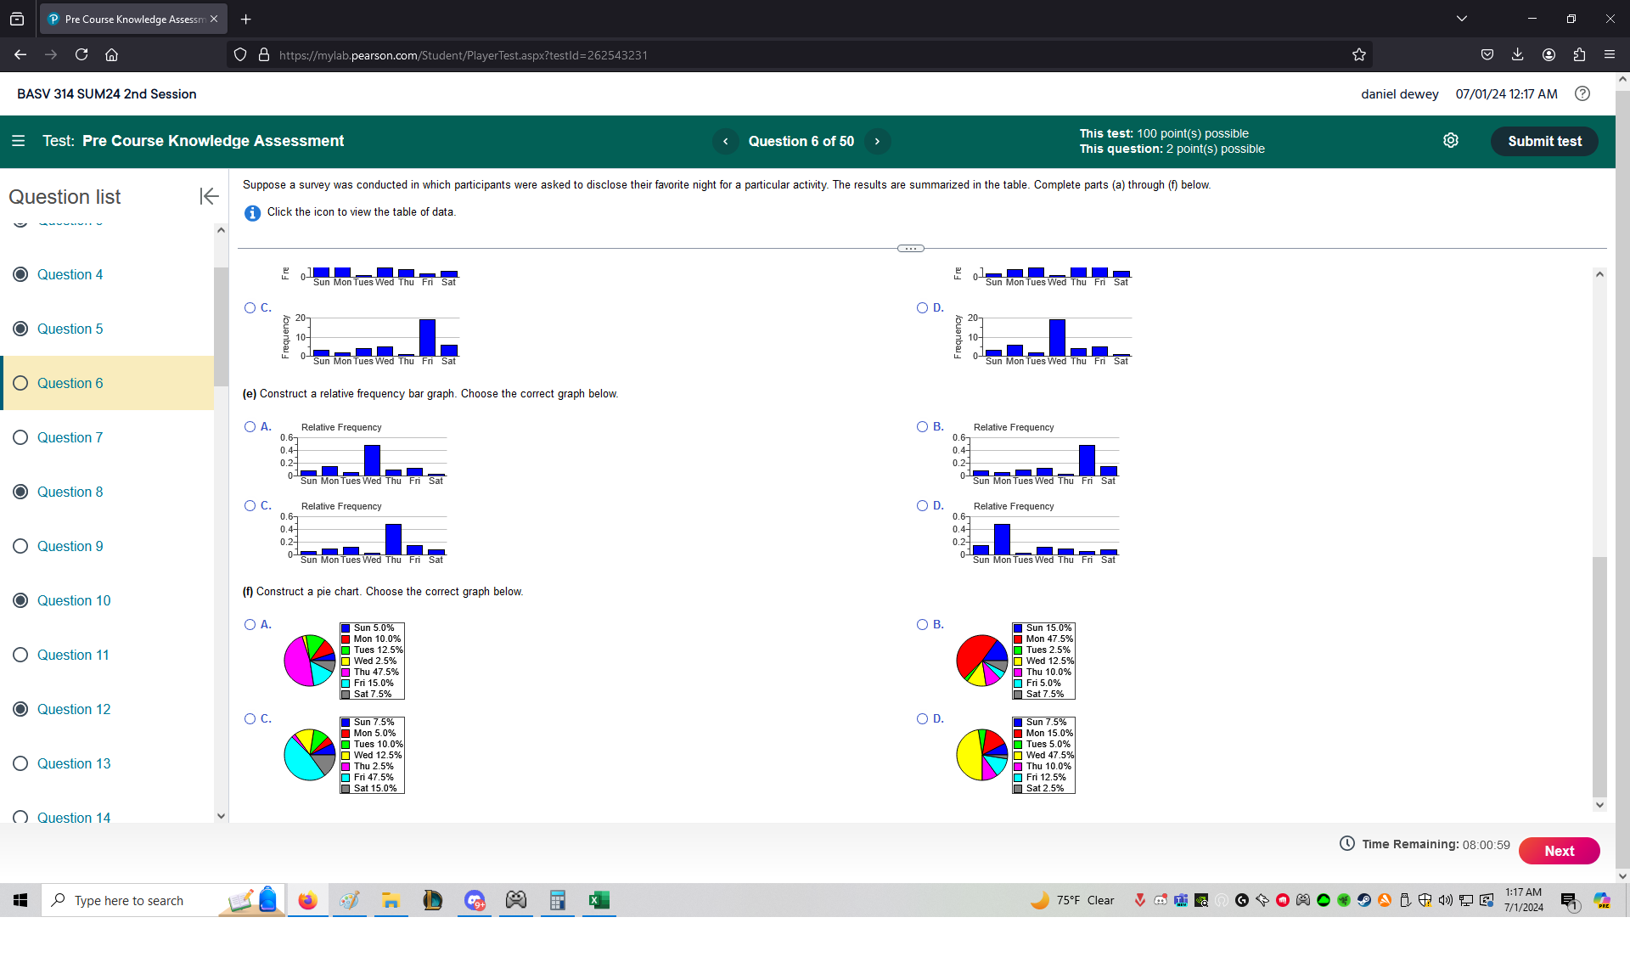Click the help question mark icon
The height and width of the screenshot is (968, 1630).
coord(1582,93)
